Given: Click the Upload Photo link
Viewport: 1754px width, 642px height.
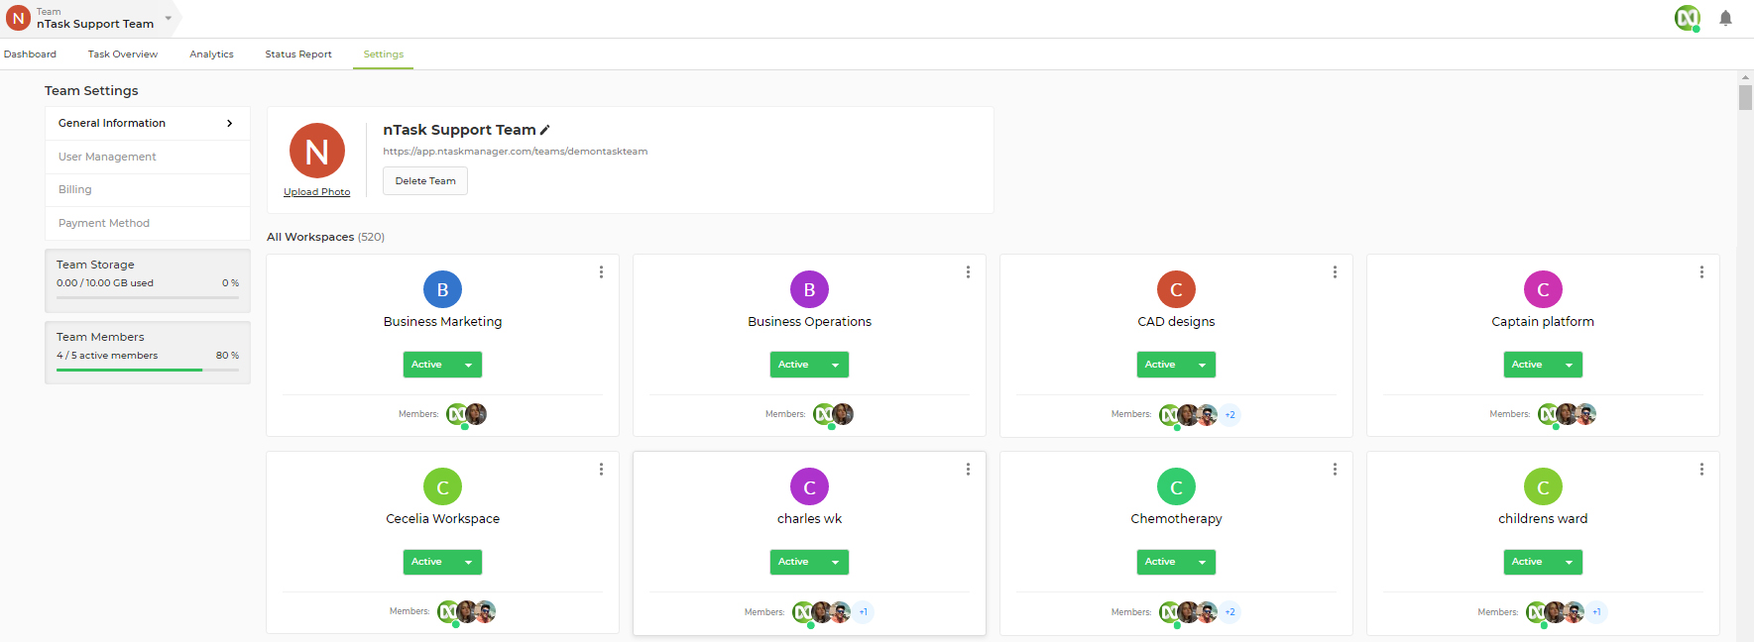Looking at the screenshot, I should coord(316,192).
